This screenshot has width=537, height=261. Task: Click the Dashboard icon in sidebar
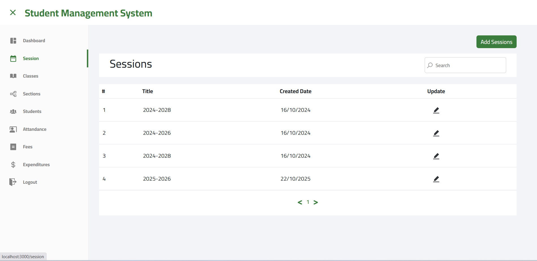point(13,41)
